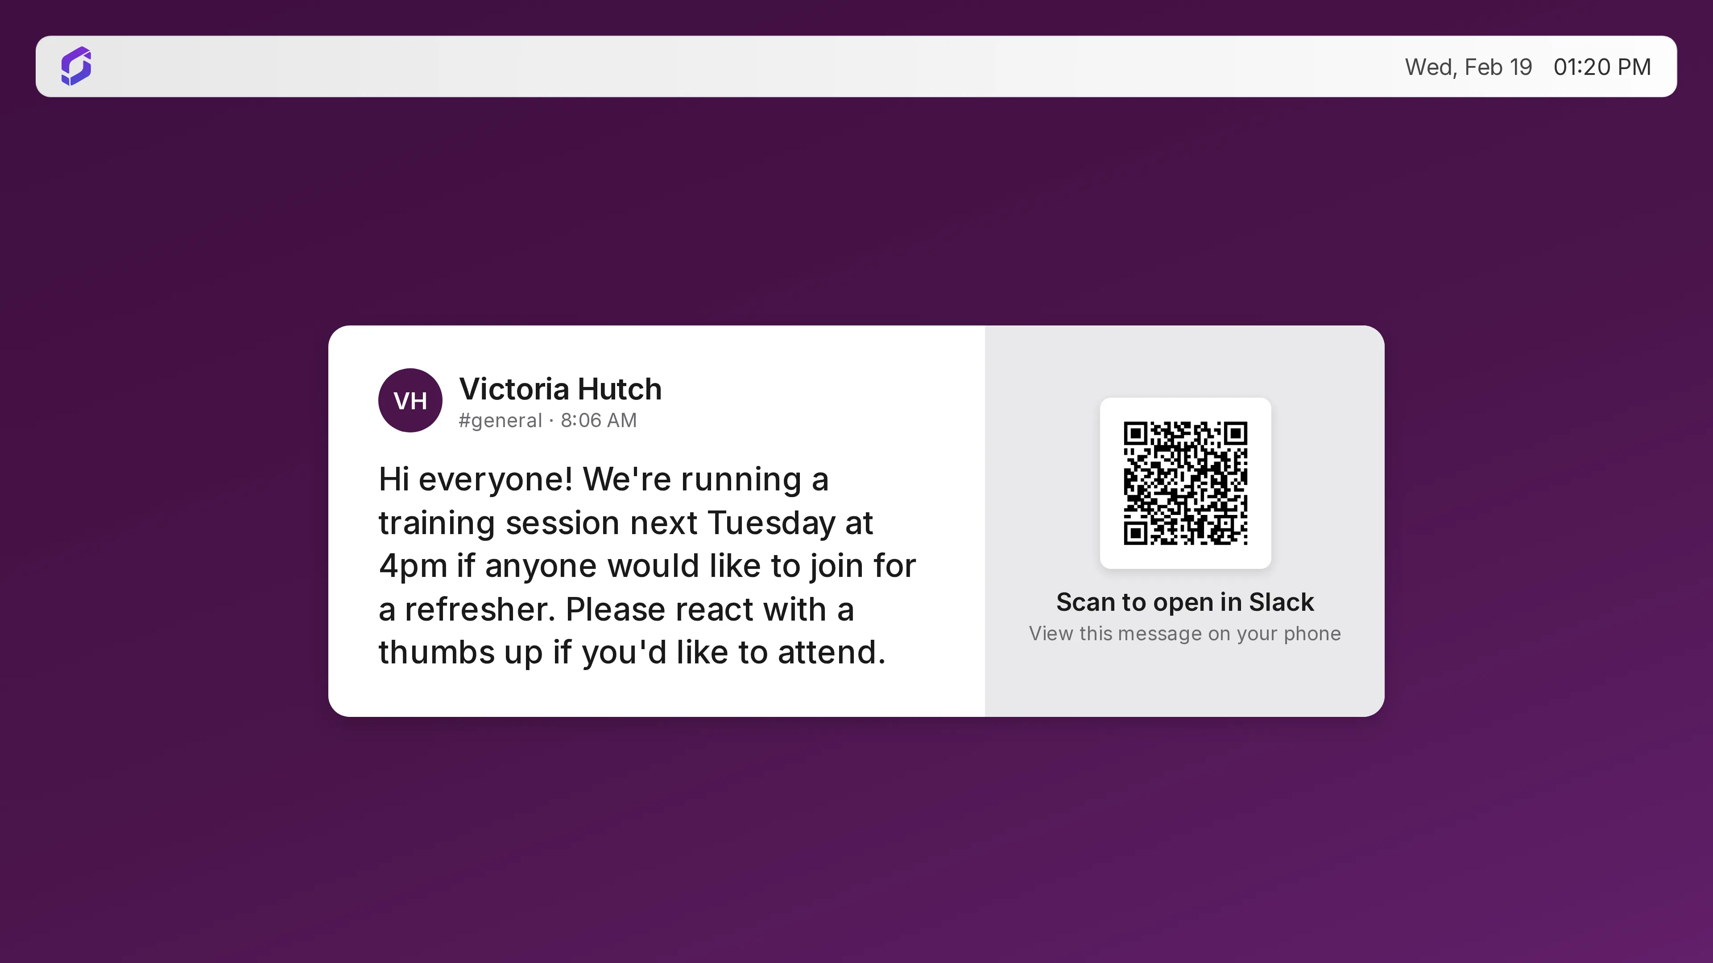
Task: Click the name Victoria Hutch
Action: click(560, 389)
